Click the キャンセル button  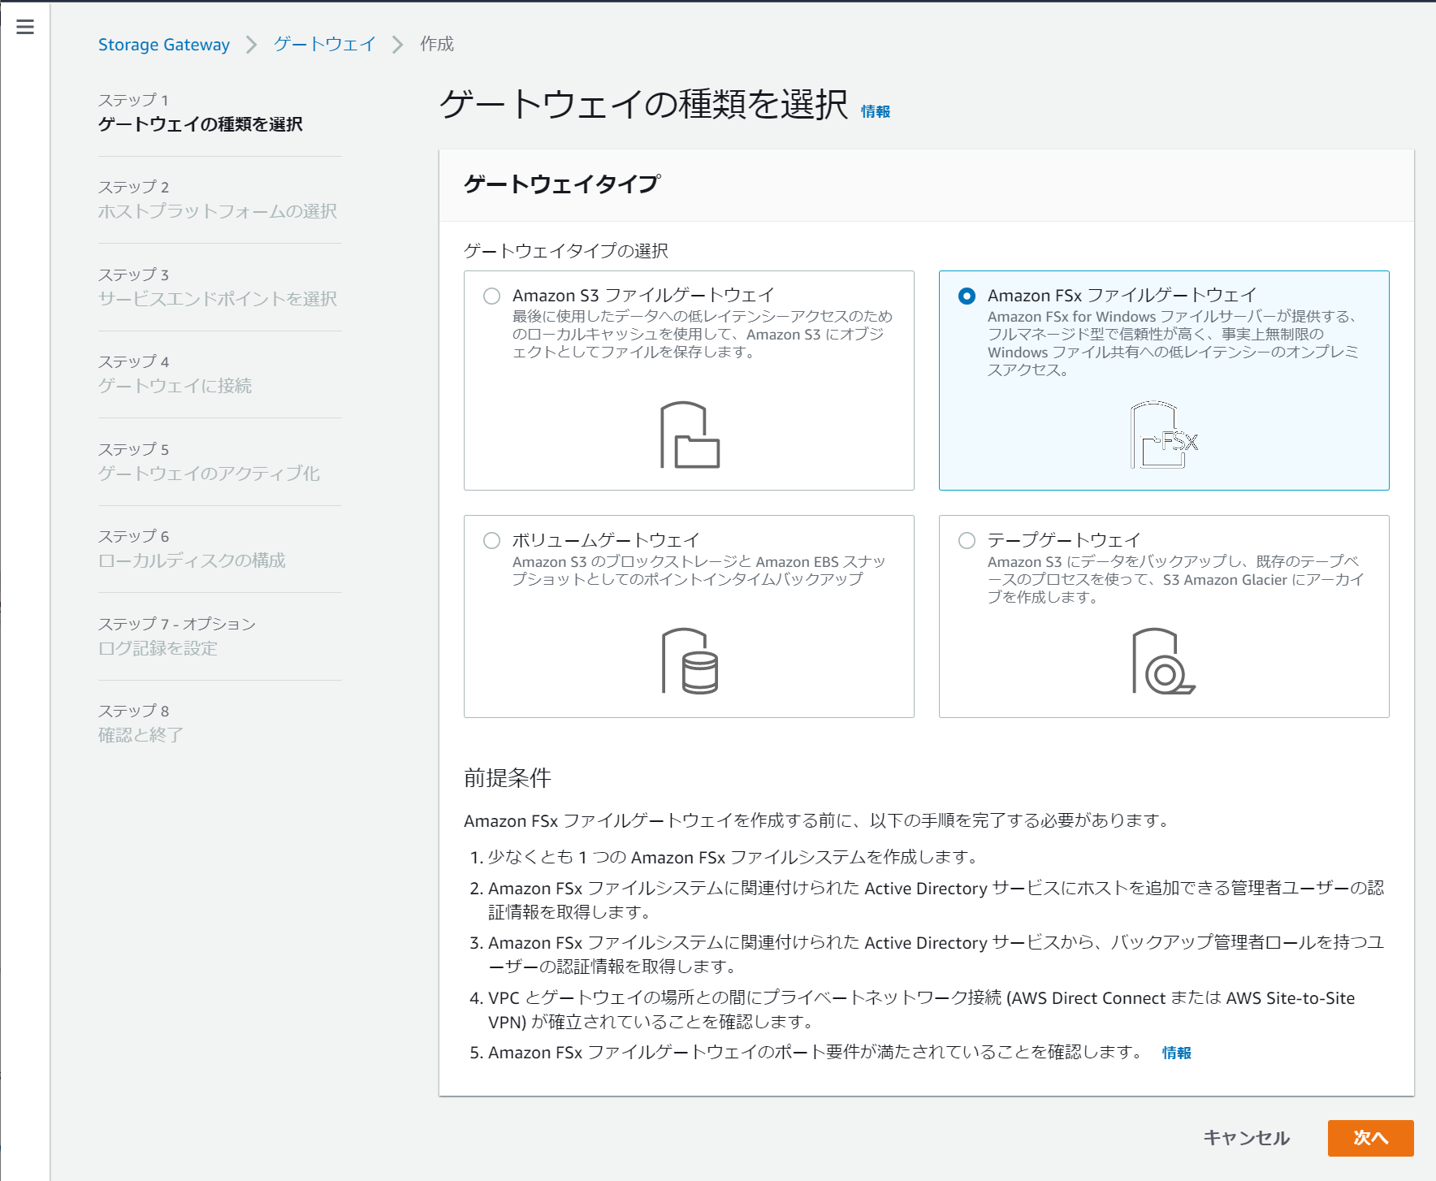(1246, 1138)
